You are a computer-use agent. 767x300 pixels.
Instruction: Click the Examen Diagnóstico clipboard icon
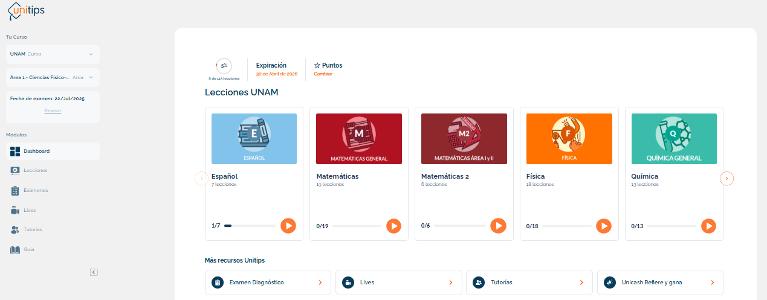click(218, 282)
